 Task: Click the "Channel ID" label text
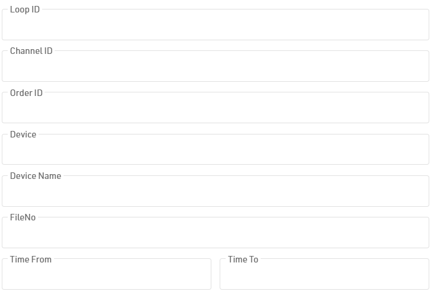(31, 51)
